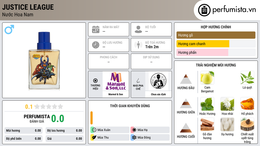The width and height of the screenshot is (260, 146).
Task: Click the Hương cuối pyramid icon
Action: tap(186, 128)
